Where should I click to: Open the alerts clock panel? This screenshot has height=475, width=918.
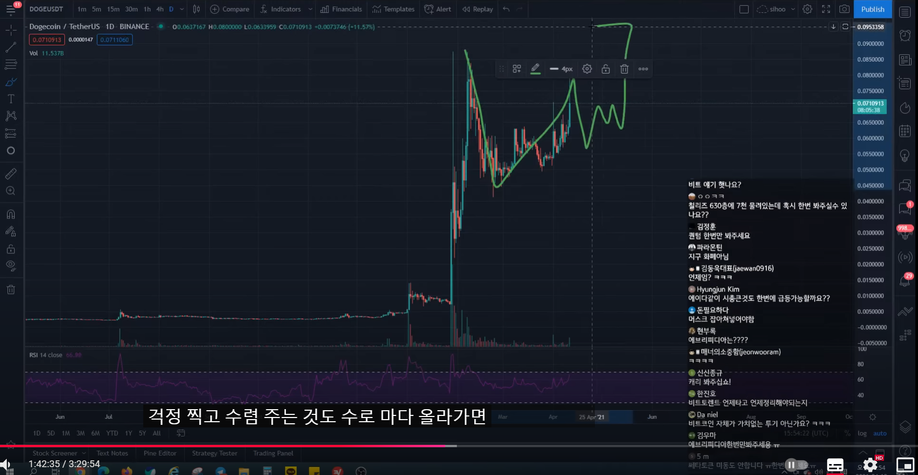(x=905, y=36)
